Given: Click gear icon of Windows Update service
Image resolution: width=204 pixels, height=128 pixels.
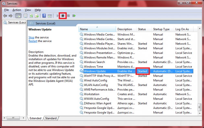Looking at the screenshot, I should coord(81,71).
